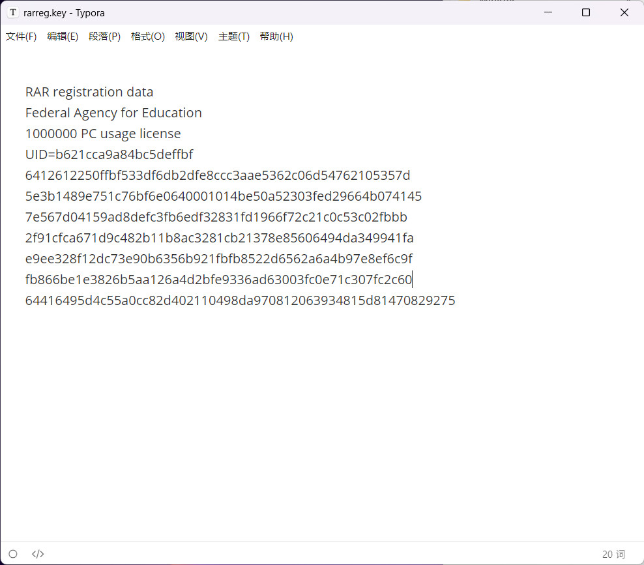Maximize the Typora window
The width and height of the screenshot is (644, 565).
point(586,12)
